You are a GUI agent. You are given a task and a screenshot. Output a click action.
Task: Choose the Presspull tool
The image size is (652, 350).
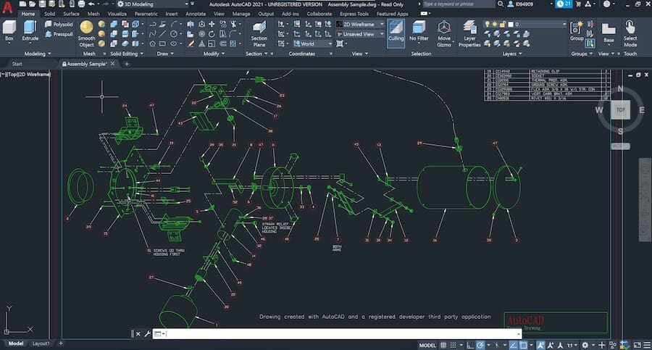click(58, 34)
